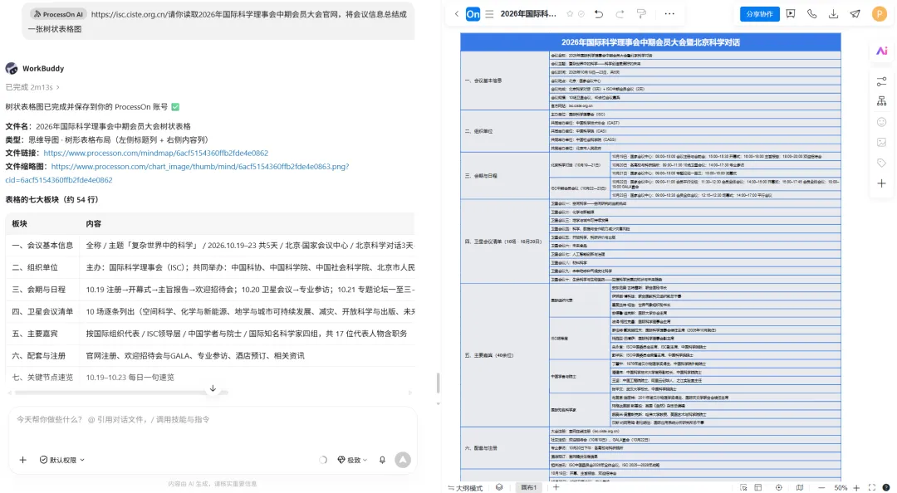Zoom out with the minus button

tap(821, 488)
